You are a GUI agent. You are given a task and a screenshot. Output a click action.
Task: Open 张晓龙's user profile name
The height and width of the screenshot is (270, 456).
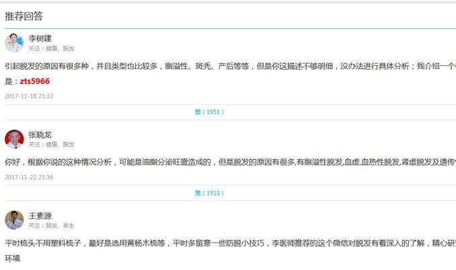coord(40,135)
